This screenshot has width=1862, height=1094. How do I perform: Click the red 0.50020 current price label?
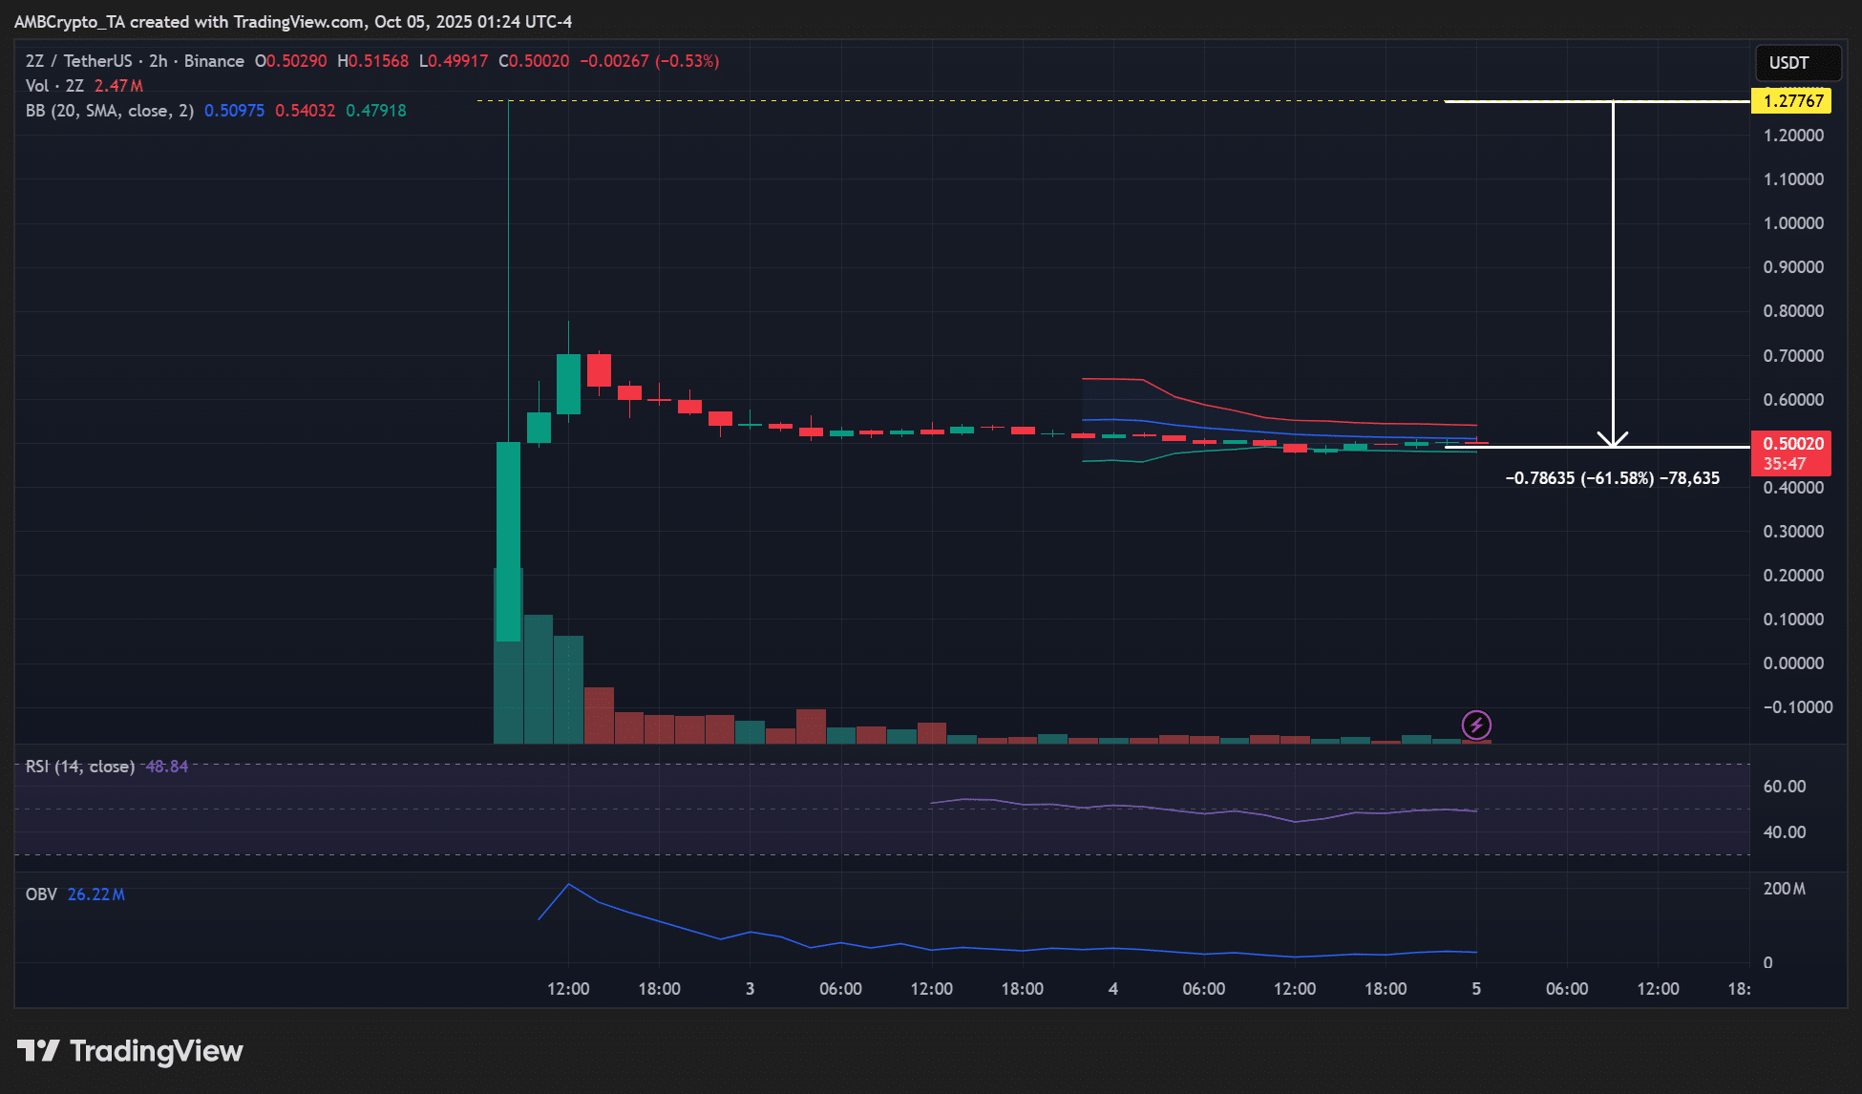tap(1791, 444)
